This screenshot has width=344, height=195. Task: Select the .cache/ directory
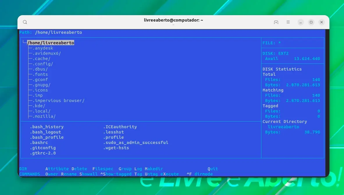[x=42, y=59]
